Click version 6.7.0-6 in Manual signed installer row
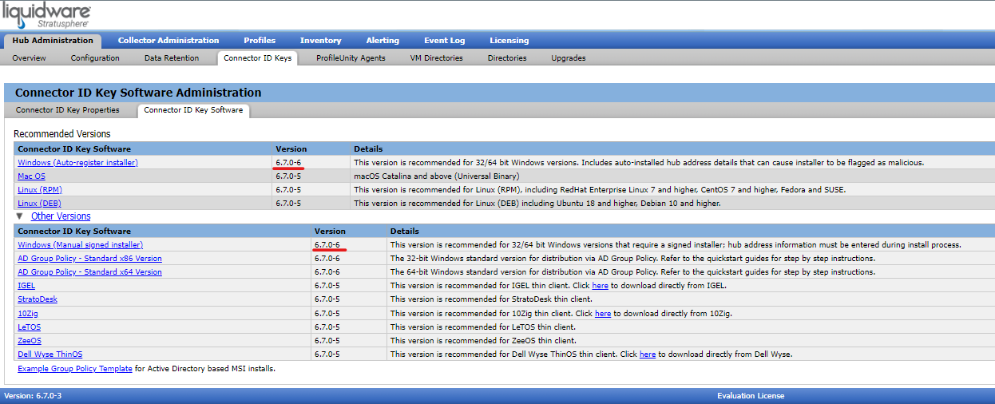 [327, 245]
